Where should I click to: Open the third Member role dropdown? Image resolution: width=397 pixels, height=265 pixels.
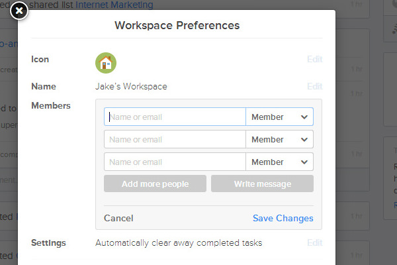(x=279, y=162)
